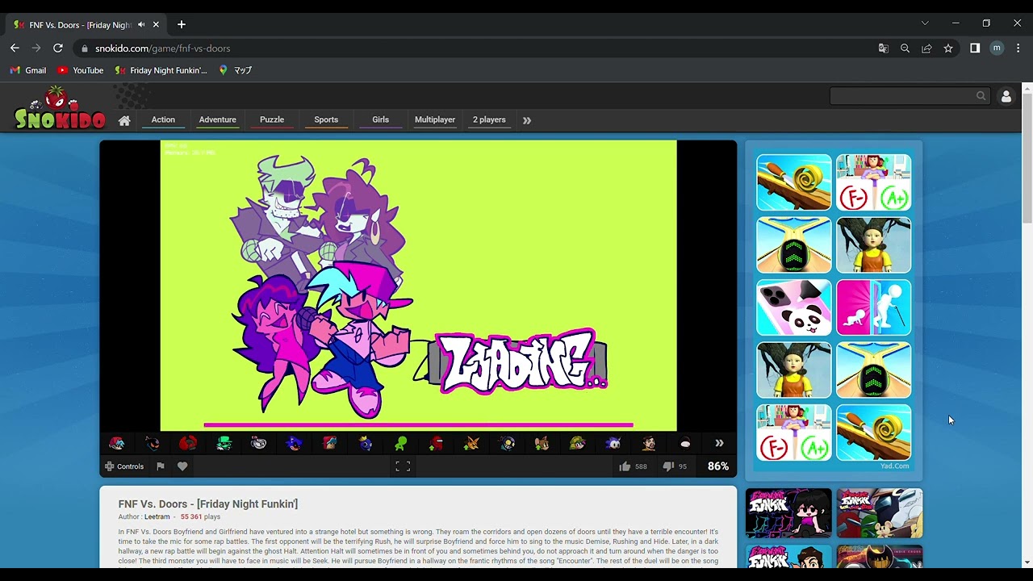Add game to favorites with heart icon
Viewport: 1033px width, 581px height.
coord(182,466)
